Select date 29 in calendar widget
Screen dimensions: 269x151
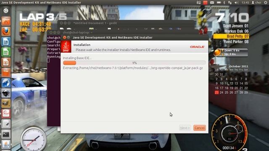tap(246, 92)
